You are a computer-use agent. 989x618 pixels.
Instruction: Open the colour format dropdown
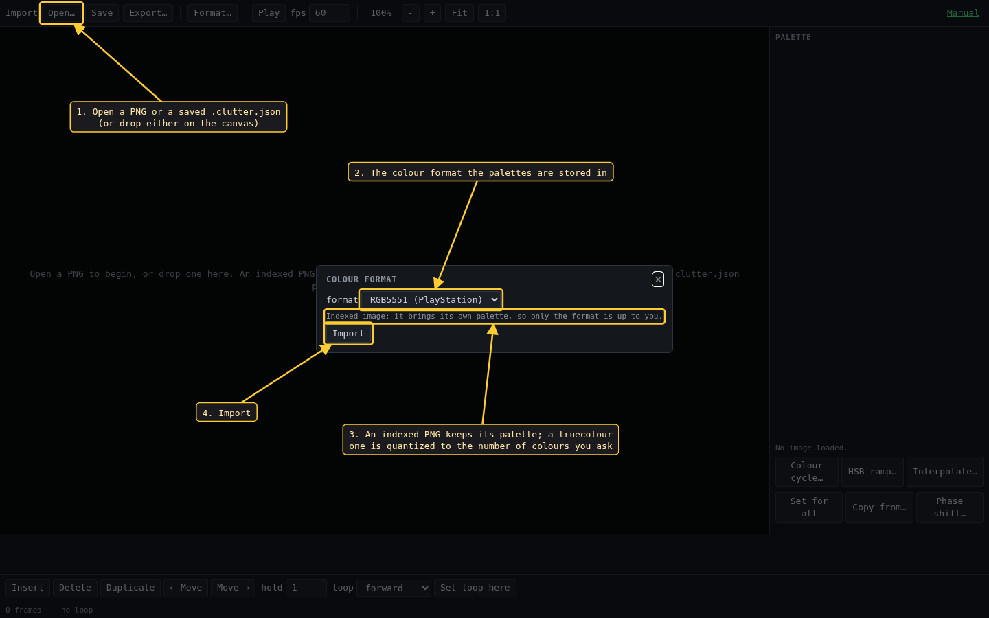[431, 299]
